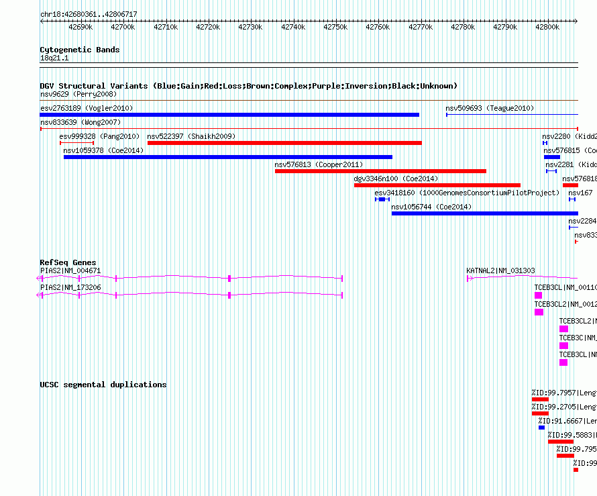Click the tiny blue nsv2280 gain marker

pyautogui.click(x=545, y=143)
